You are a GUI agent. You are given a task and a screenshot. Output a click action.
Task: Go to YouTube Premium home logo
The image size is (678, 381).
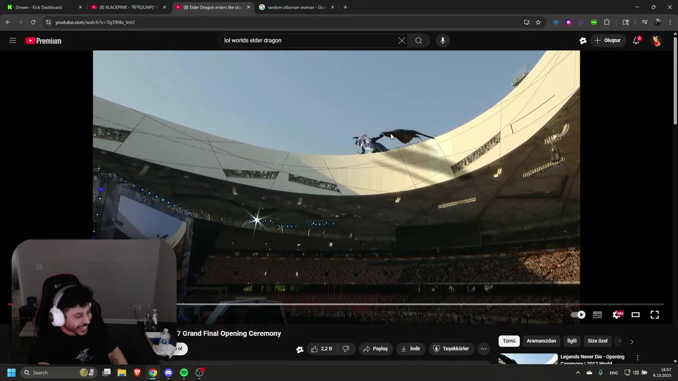tap(43, 41)
